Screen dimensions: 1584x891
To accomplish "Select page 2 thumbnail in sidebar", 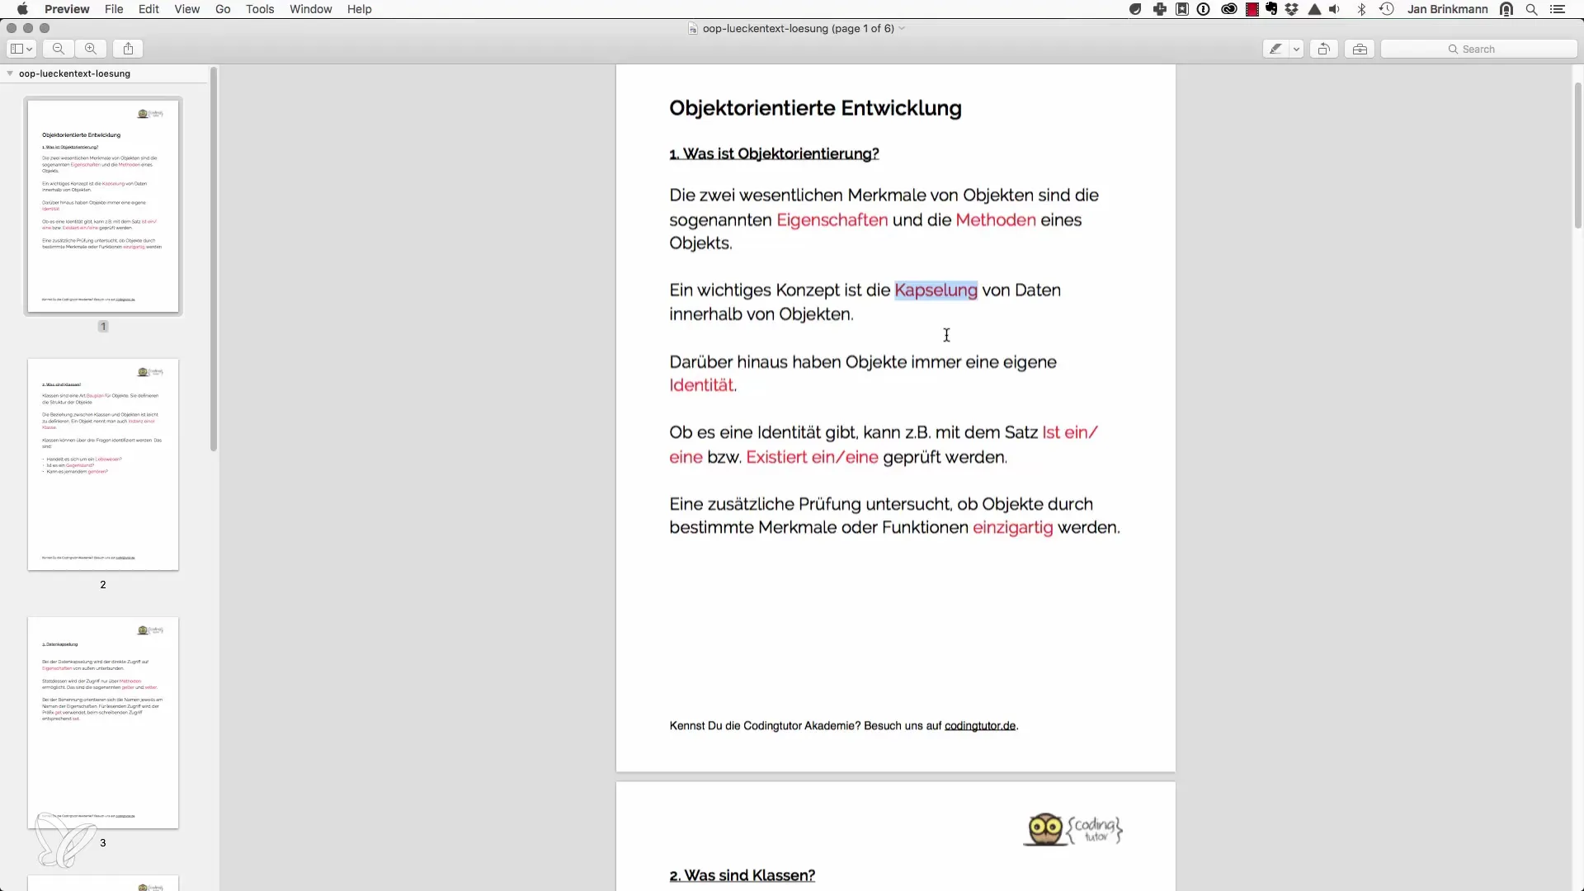I will point(103,464).
